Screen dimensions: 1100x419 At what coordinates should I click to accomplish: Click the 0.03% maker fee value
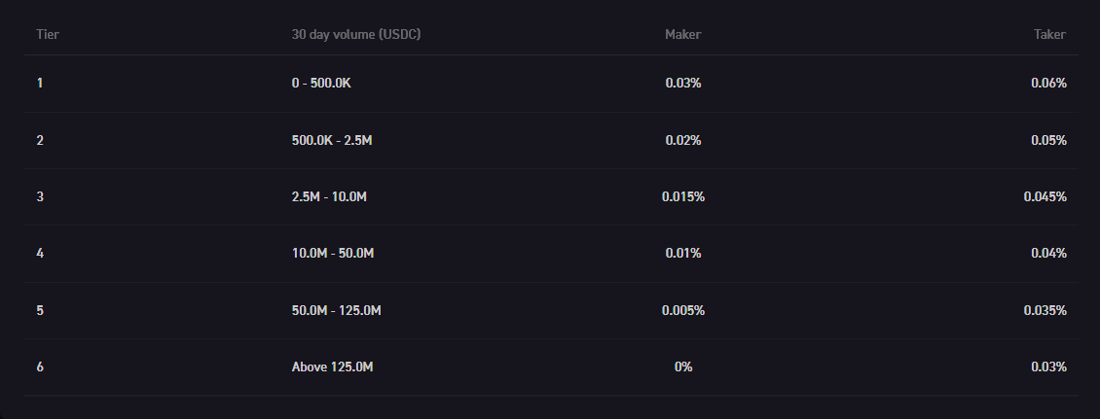683,84
